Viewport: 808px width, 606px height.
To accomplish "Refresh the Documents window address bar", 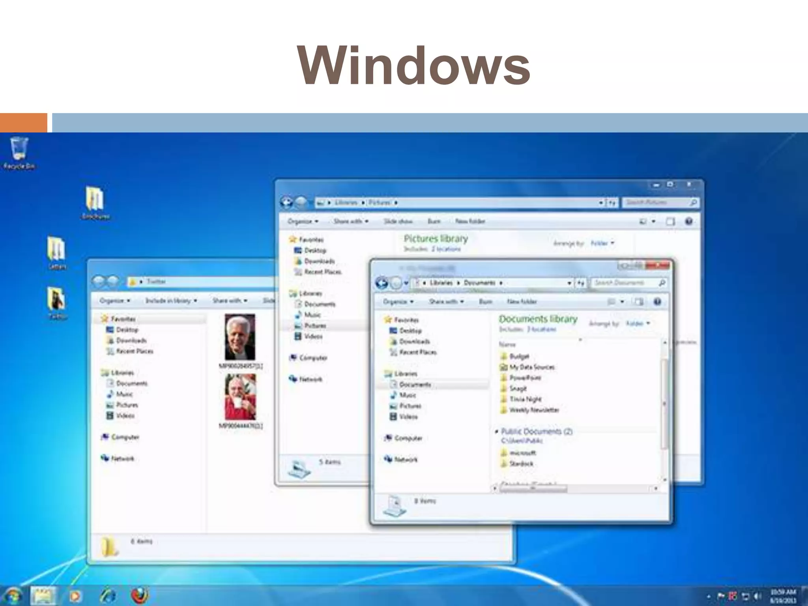I will [581, 283].
